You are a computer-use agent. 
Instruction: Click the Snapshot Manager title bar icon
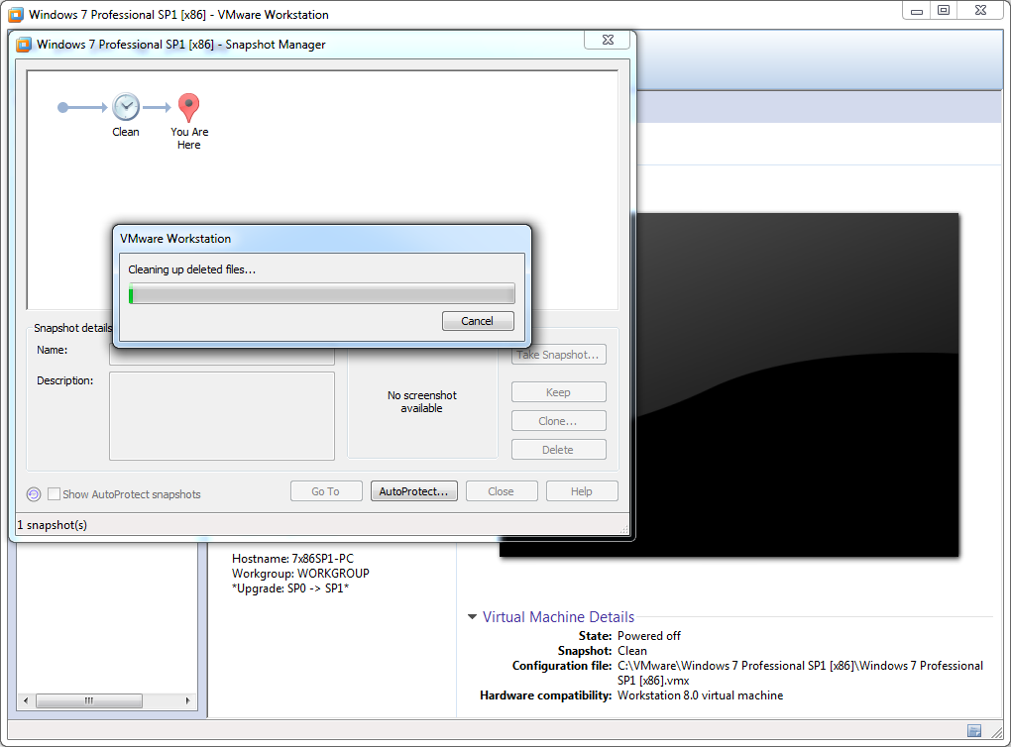point(24,45)
